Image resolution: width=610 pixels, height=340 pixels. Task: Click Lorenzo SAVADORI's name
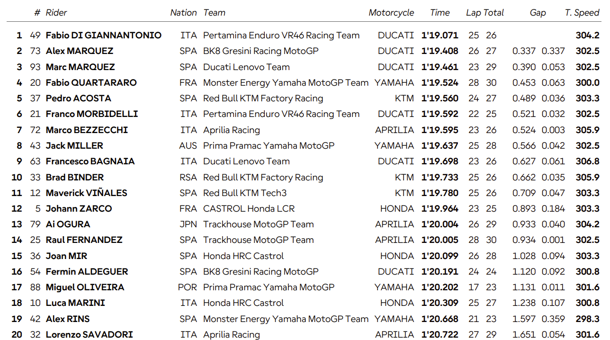coord(89,334)
